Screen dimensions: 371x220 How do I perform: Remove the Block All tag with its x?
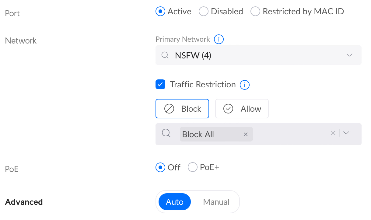[x=246, y=134]
